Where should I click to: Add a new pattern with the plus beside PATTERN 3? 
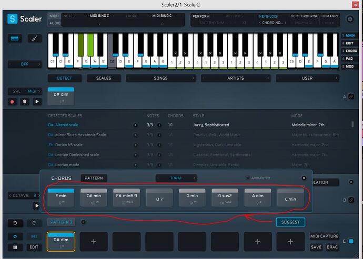[83, 222]
